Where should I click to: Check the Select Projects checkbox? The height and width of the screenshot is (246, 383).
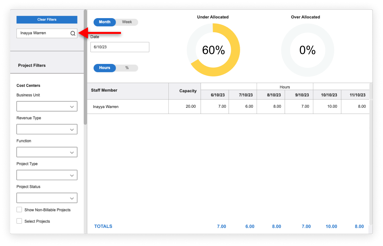[19, 221]
